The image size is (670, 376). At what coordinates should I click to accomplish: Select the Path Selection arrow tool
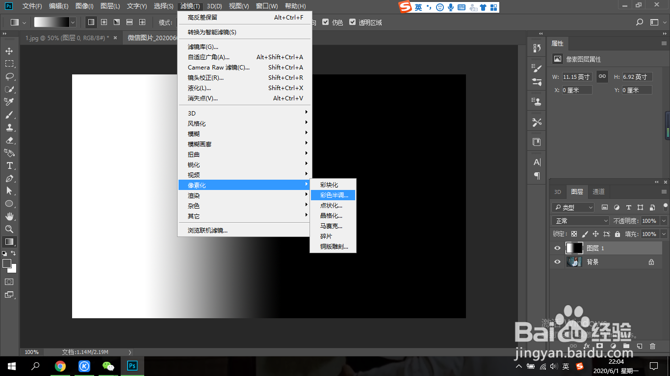tap(9, 191)
